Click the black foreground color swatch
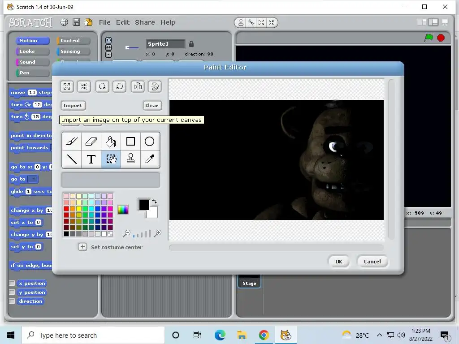This screenshot has width=459, height=344. [144, 205]
